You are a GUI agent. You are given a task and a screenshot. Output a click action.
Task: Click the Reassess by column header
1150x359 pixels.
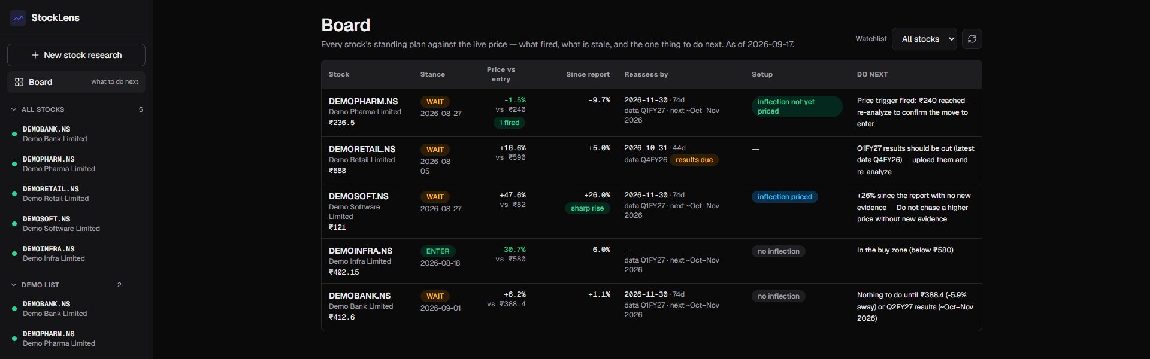pyautogui.click(x=646, y=74)
